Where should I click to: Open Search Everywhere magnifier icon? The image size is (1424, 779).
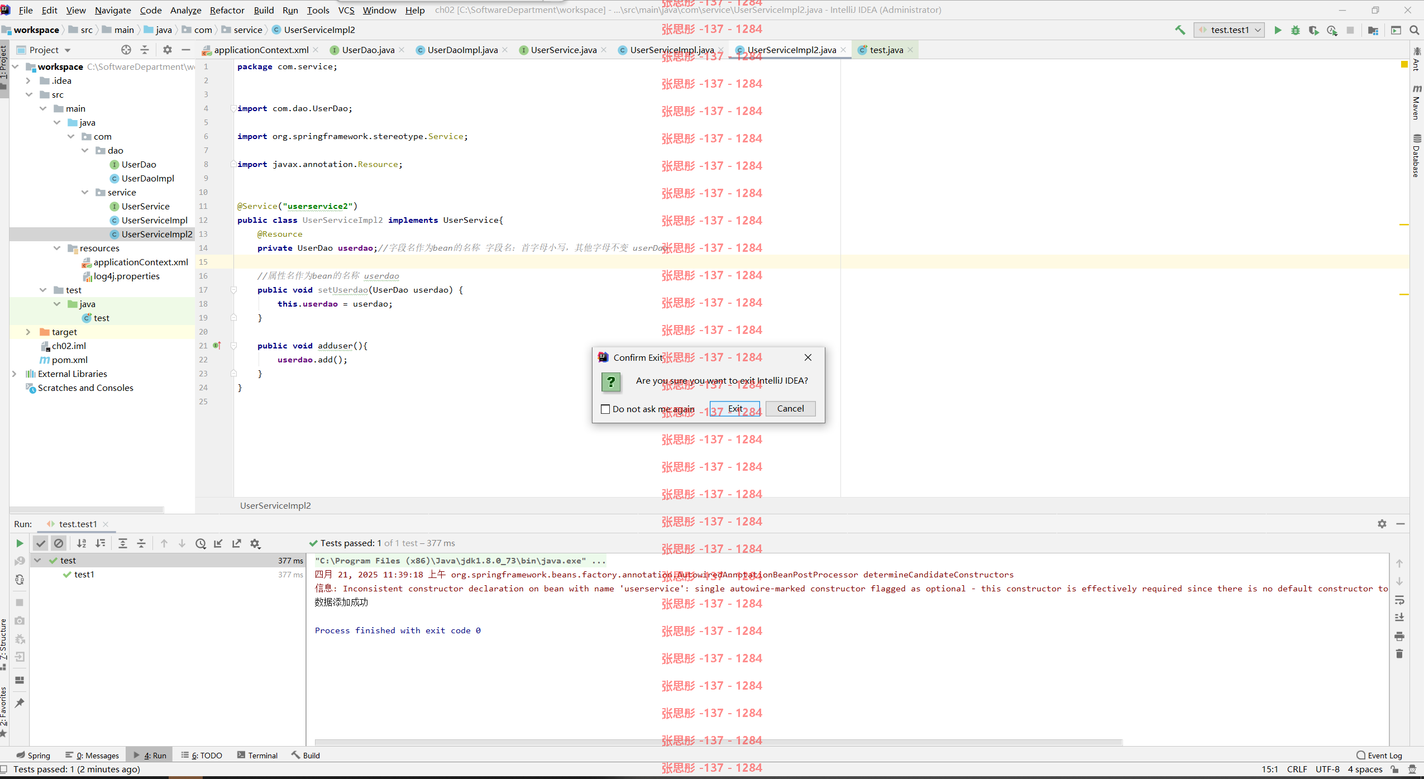(1414, 30)
